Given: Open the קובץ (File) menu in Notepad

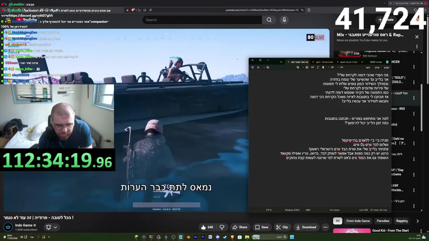Looking at the screenshot, I should point(386,67).
